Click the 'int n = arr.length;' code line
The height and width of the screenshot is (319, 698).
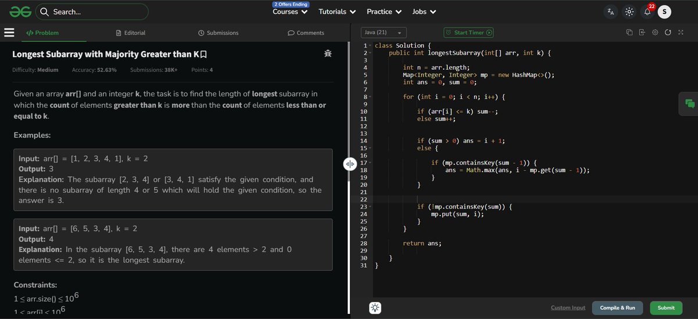(x=435, y=67)
